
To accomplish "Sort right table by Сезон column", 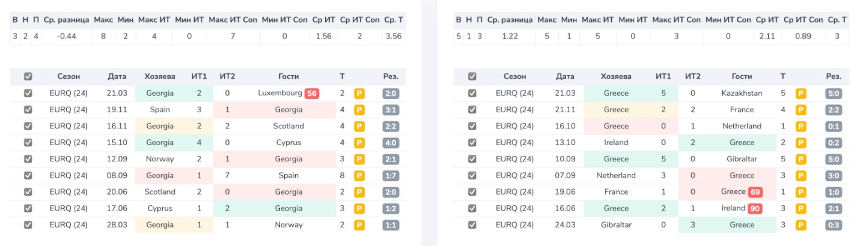I will (514, 77).
